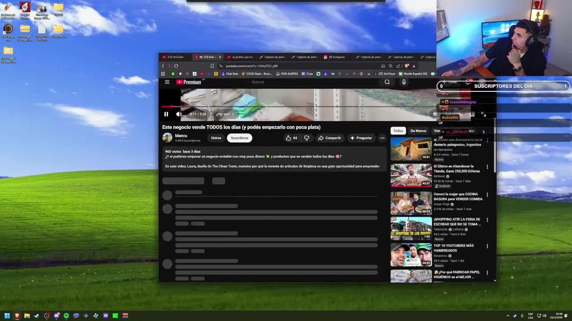Click the browser address bar URL
This screenshot has height=321, width=572.
[252, 66]
